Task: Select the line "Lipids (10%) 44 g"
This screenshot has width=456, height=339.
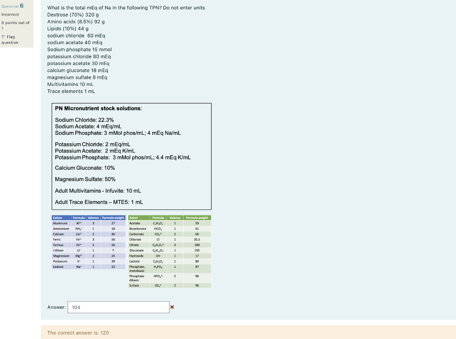Action: tap(68, 29)
